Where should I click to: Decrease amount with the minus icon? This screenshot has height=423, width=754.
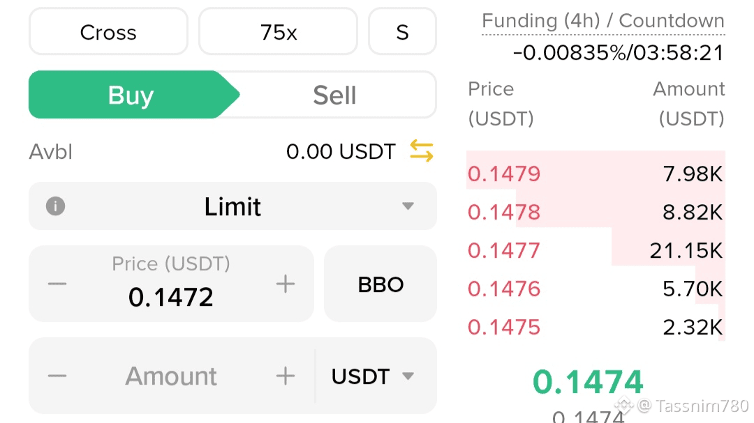tap(57, 376)
